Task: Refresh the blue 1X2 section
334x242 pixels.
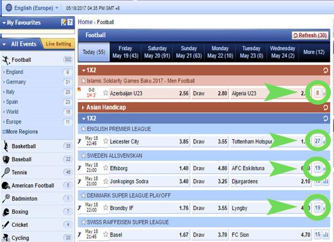Action: tap(325, 119)
